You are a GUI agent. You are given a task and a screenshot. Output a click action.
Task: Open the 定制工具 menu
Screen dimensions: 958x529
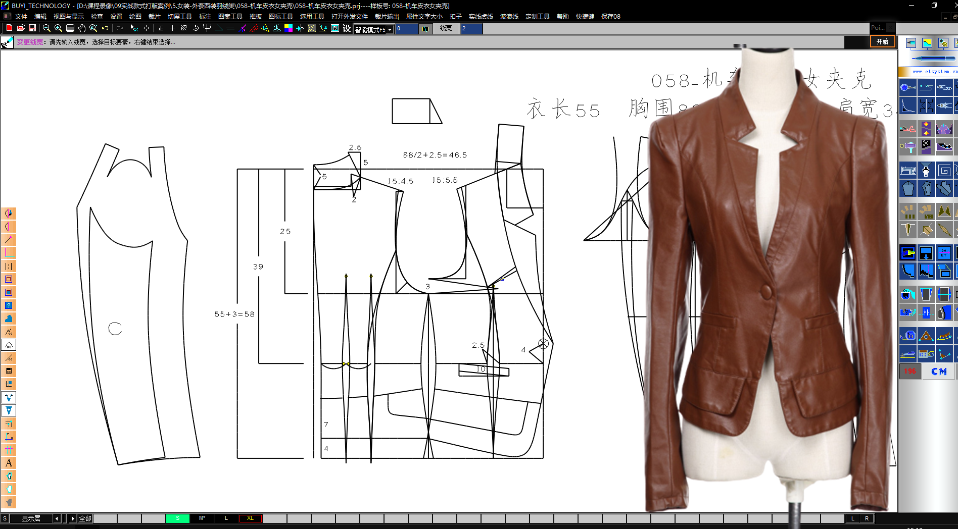click(x=538, y=17)
